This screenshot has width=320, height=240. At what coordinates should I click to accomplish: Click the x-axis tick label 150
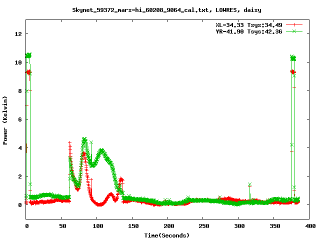(133, 226)
